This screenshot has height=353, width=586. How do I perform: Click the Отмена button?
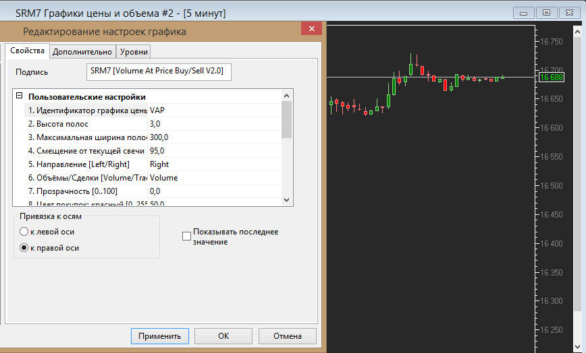tap(287, 335)
